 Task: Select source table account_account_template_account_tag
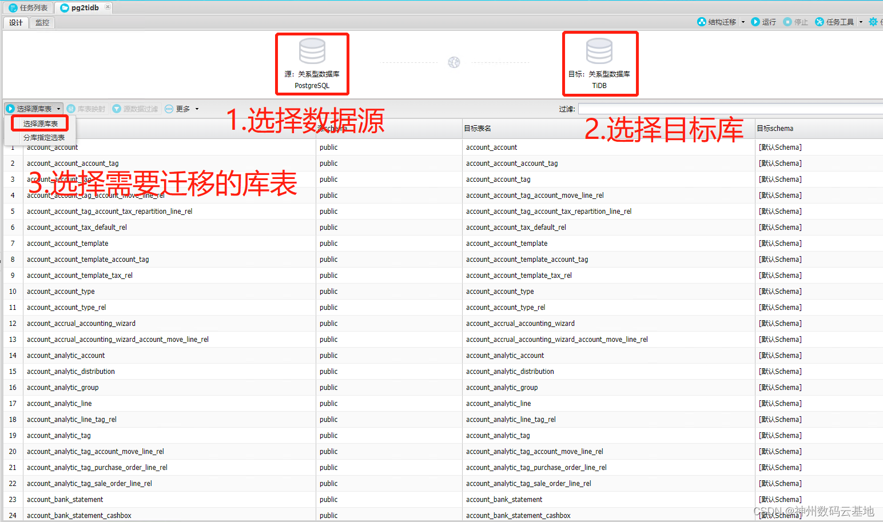(x=87, y=260)
